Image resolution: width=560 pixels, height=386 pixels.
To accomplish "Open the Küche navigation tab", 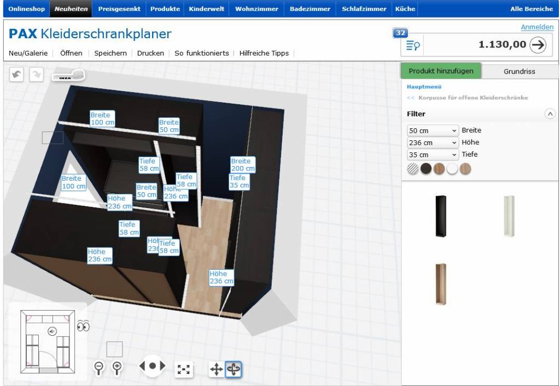I will click(405, 9).
